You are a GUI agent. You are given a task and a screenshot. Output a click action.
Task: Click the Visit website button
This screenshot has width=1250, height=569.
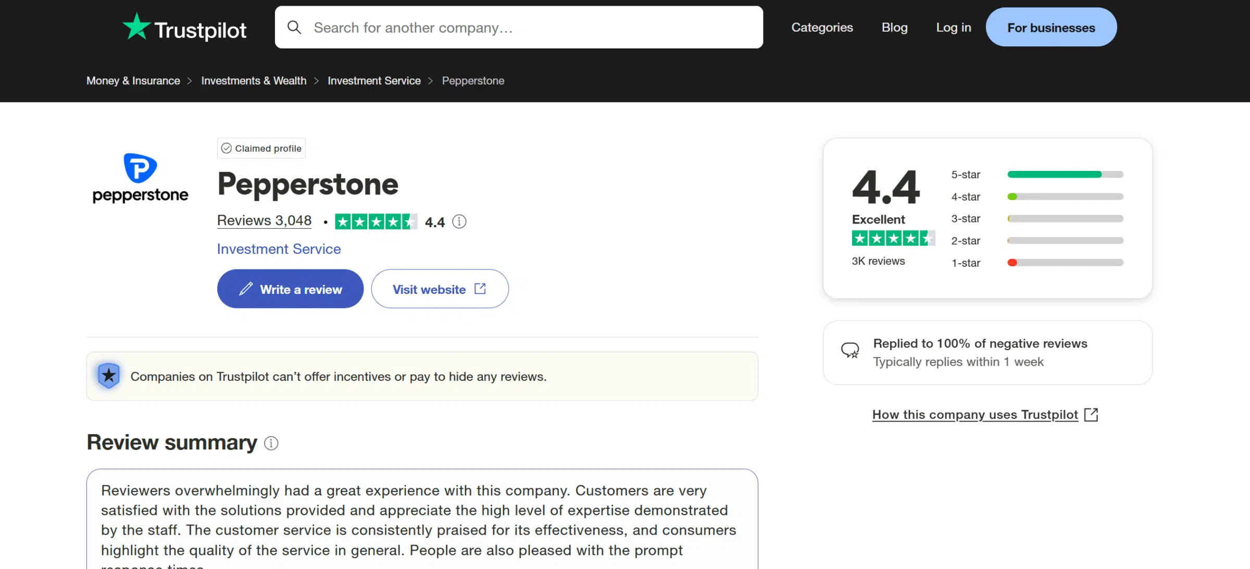(x=440, y=289)
